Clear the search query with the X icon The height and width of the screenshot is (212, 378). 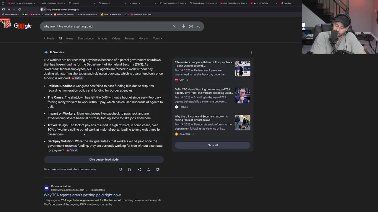coord(174,26)
